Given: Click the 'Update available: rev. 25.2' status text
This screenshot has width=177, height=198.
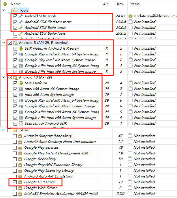Looking at the screenshot, I should coord(155,16).
